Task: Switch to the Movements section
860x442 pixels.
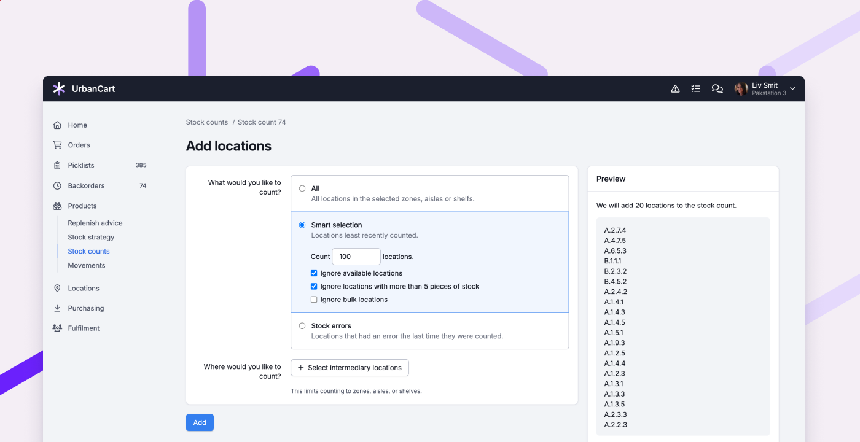Action: point(86,265)
